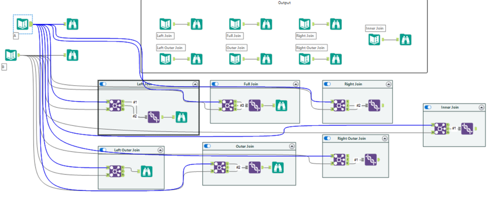500x201 pixels.
Task: Collapse the Right Outer Join container
Action: coord(384,138)
